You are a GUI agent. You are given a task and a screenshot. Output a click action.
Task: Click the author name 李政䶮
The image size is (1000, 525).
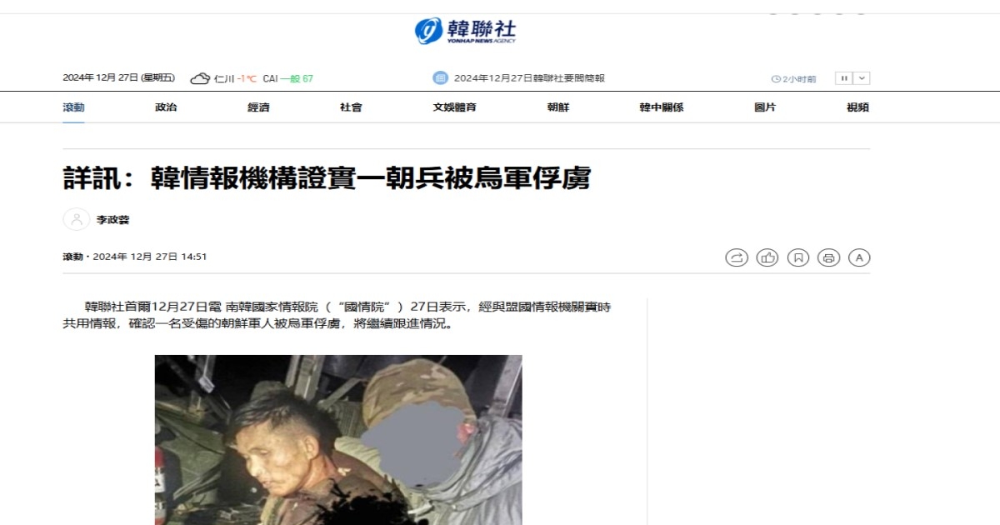pyautogui.click(x=113, y=220)
